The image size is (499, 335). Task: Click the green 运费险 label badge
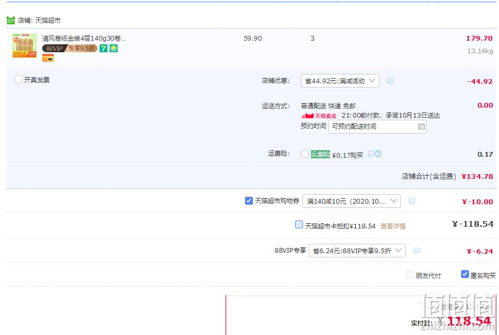pyautogui.click(x=320, y=154)
